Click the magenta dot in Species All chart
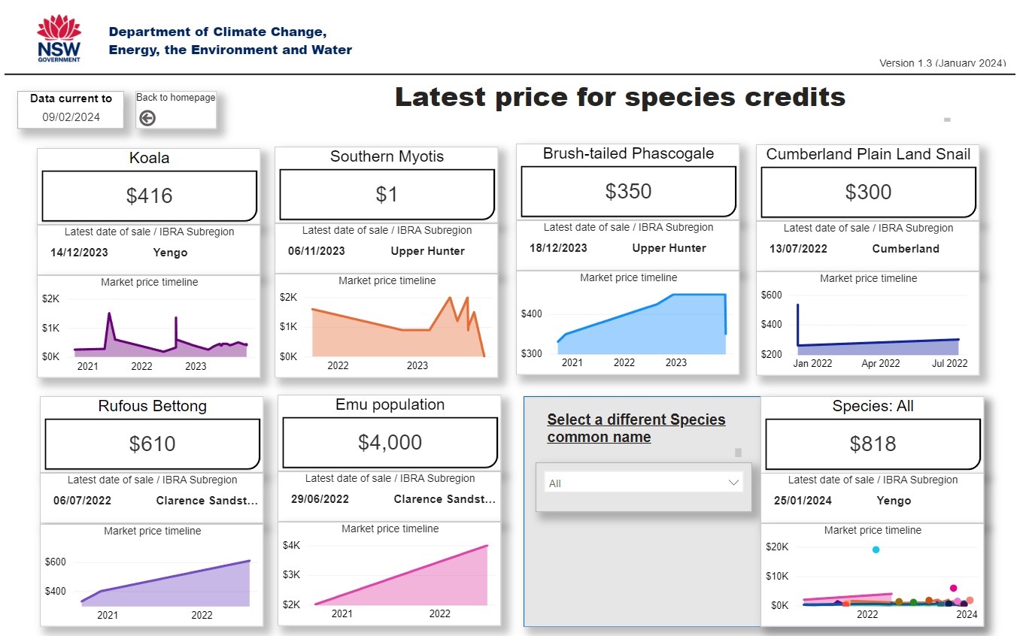This screenshot has height=636, width=1026. [x=953, y=588]
